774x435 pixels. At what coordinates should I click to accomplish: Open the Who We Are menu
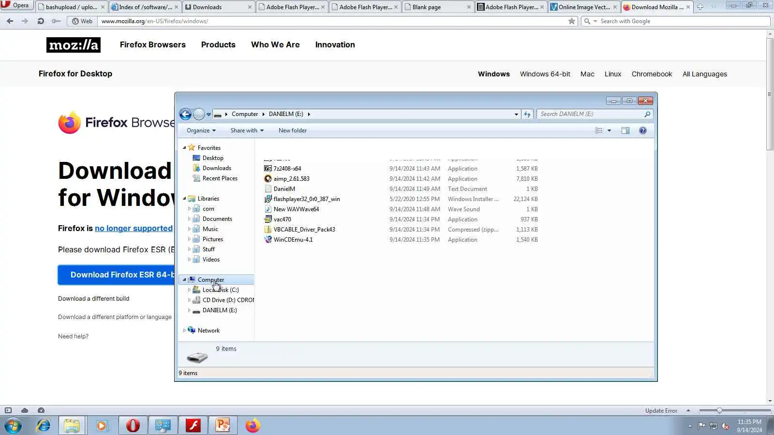[x=275, y=44]
